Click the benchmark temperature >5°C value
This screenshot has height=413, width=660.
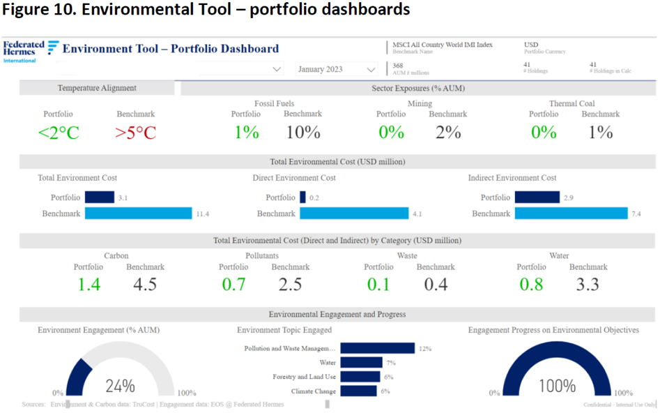point(136,133)
